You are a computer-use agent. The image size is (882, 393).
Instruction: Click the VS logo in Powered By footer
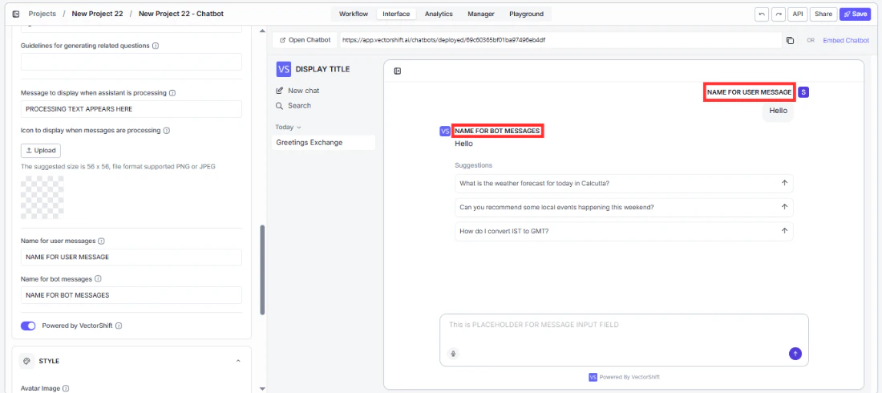coord(593,377)
